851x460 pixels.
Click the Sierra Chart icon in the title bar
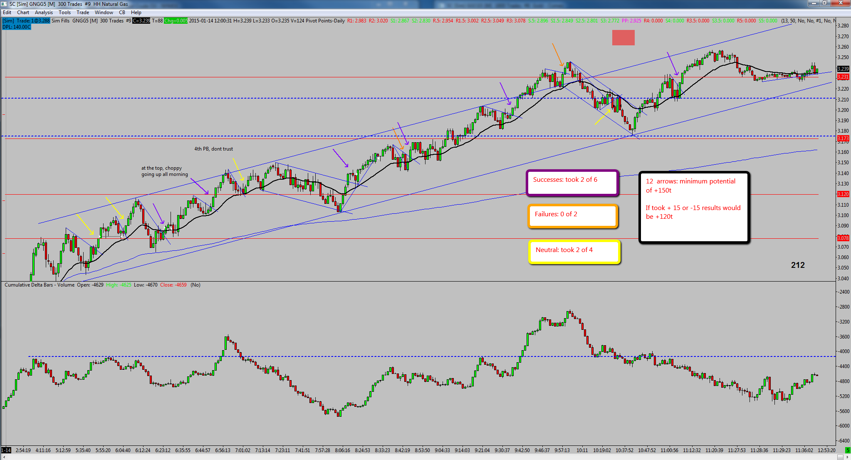coord(4,4)
